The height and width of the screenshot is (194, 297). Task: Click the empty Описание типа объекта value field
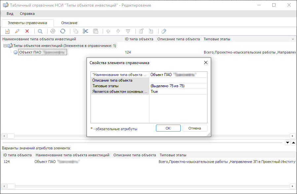178,80
